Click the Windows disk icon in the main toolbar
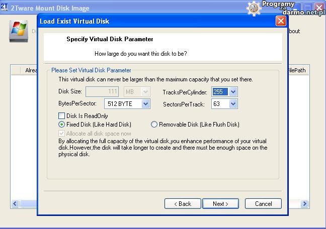The image size is (326, 229). (x=19, y=32)
